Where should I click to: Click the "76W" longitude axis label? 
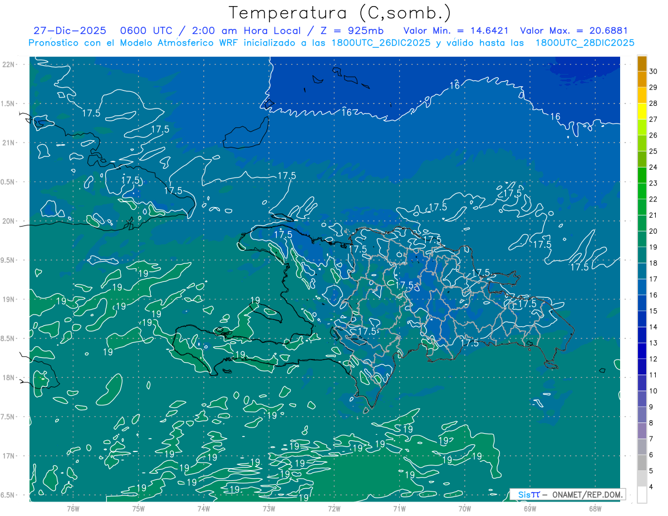tap(73, 508)
